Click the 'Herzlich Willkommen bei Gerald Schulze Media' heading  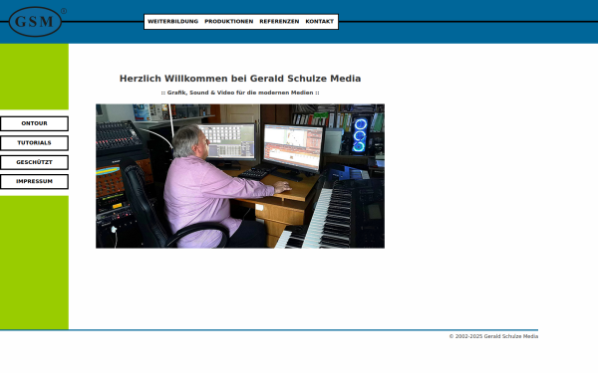(x=240, y=79)
